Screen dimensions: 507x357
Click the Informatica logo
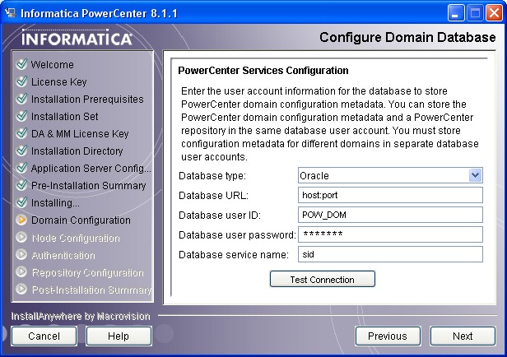point(77,38)
